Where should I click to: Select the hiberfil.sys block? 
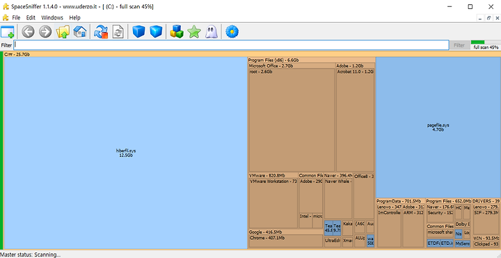pos(126,153)
